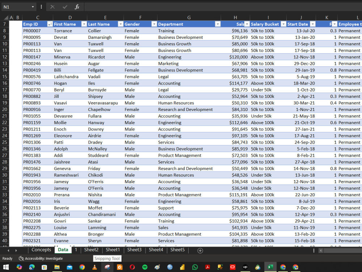Open the Gender filter dropdown
The image size is (362, 272).
pyautogui.click(x=154, y=24)
